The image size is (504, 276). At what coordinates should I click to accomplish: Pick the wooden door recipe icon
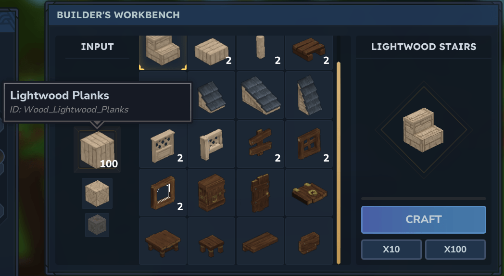260,192
